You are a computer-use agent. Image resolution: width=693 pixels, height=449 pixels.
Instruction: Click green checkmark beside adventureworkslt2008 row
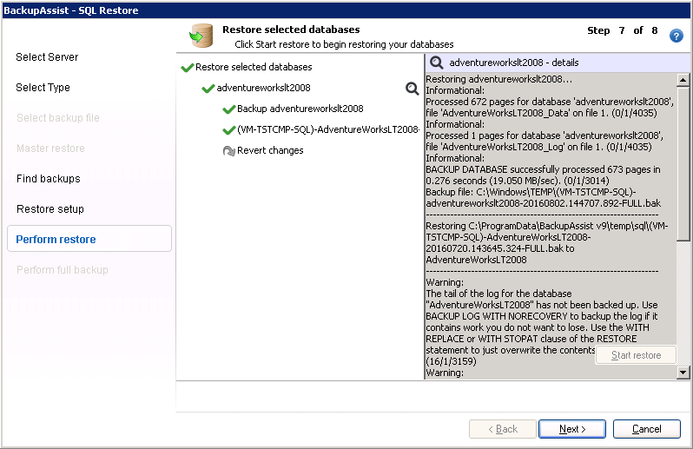(208, 89)
